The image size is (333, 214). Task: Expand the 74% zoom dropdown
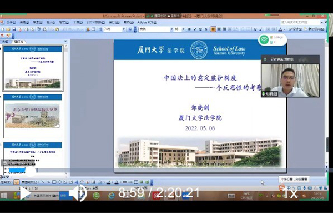click(x=124, y=29)
